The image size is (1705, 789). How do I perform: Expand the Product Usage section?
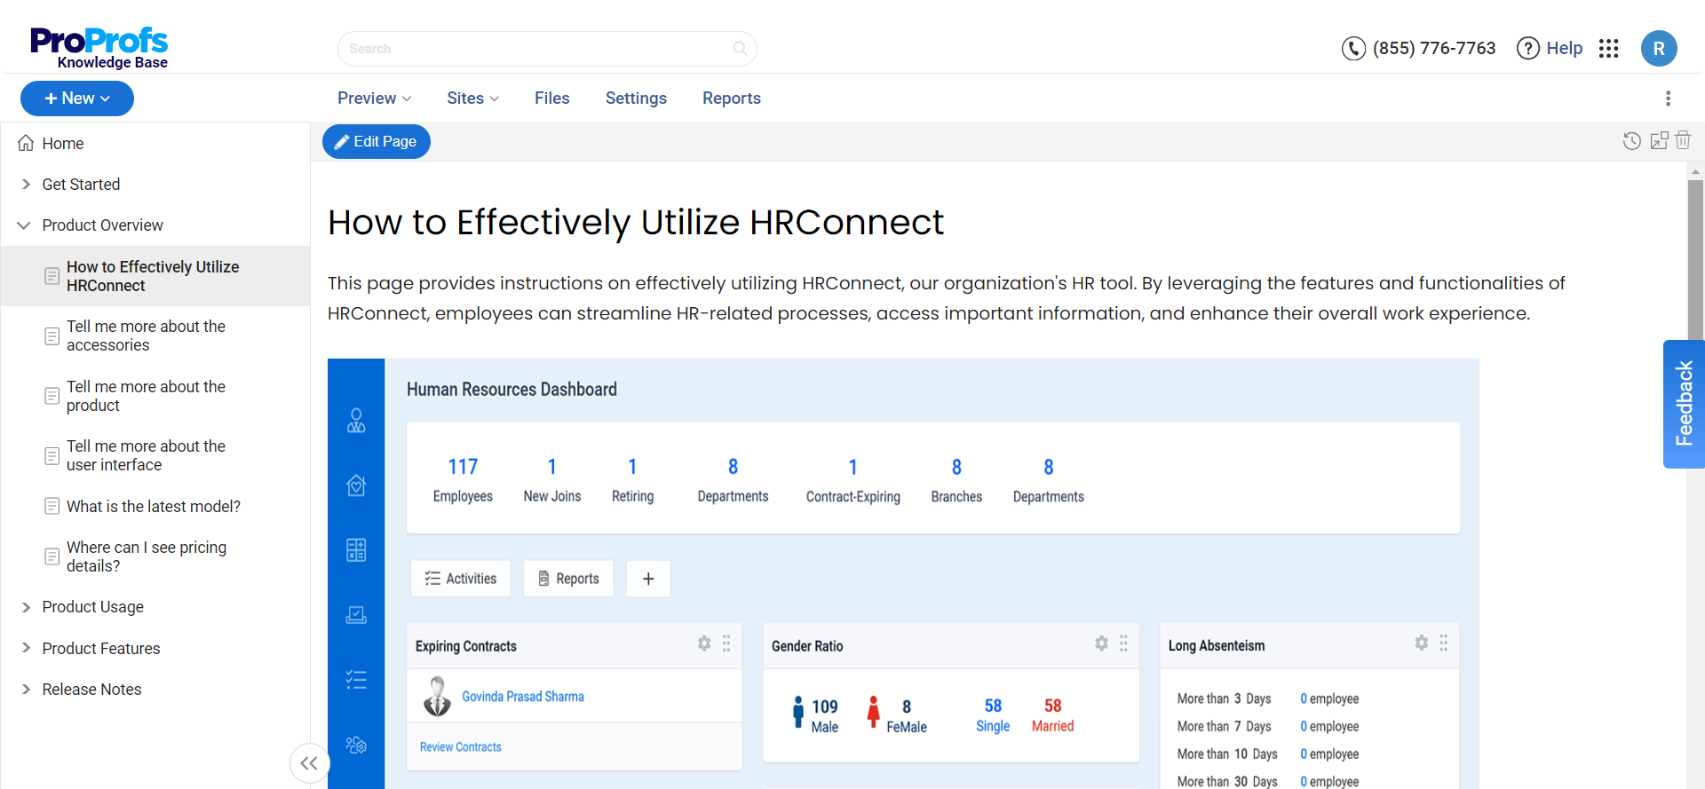click(26, 607)
